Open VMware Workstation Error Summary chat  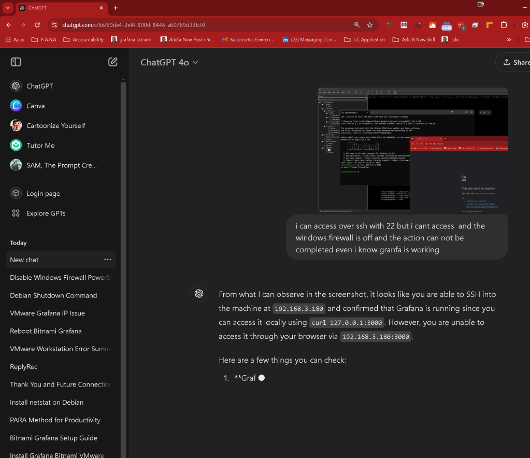tap(60, 349)
